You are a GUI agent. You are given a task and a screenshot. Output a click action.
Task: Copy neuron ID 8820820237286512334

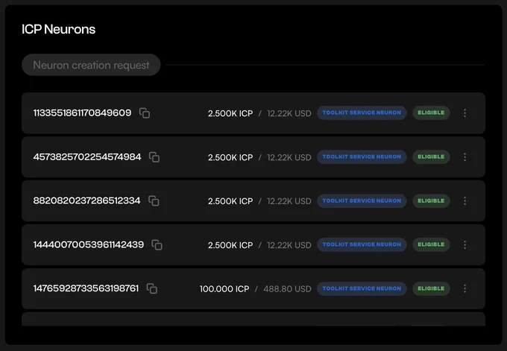pyautogui.click(x=154, y=200)
